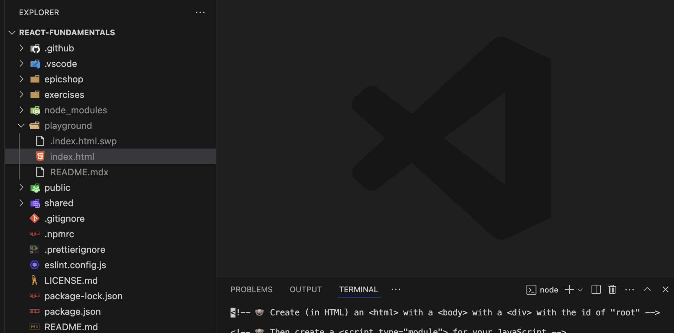
Task: Open launch profile dropdown beside plus
Action: (x=580, y=290)
